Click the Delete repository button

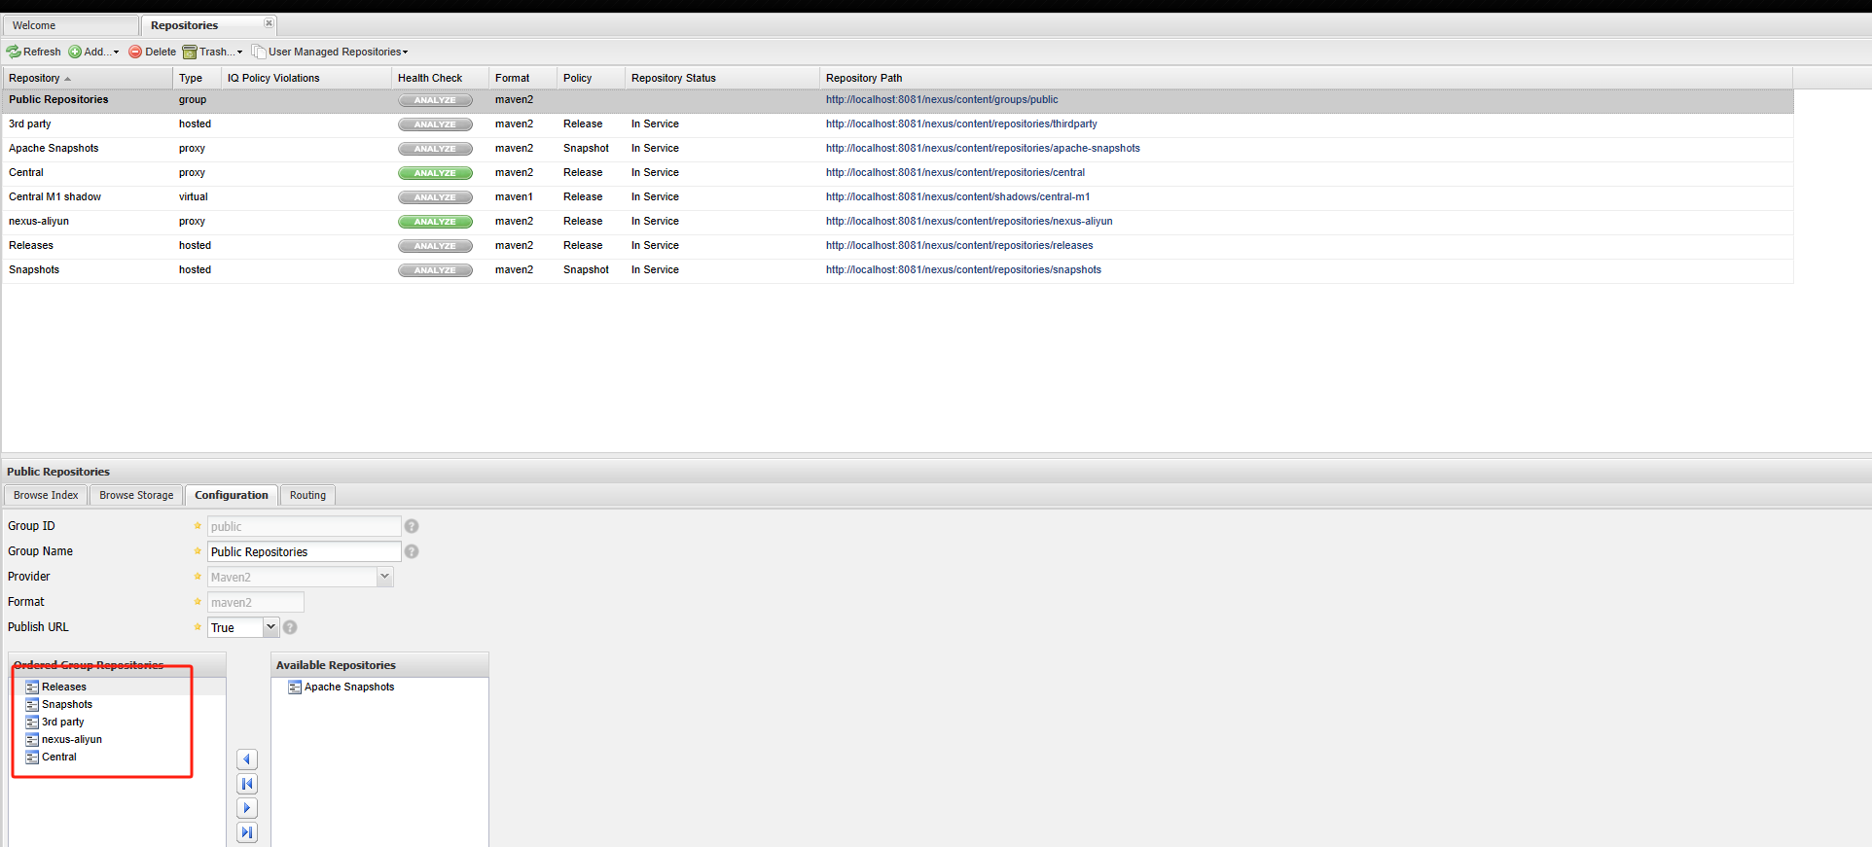153,52
